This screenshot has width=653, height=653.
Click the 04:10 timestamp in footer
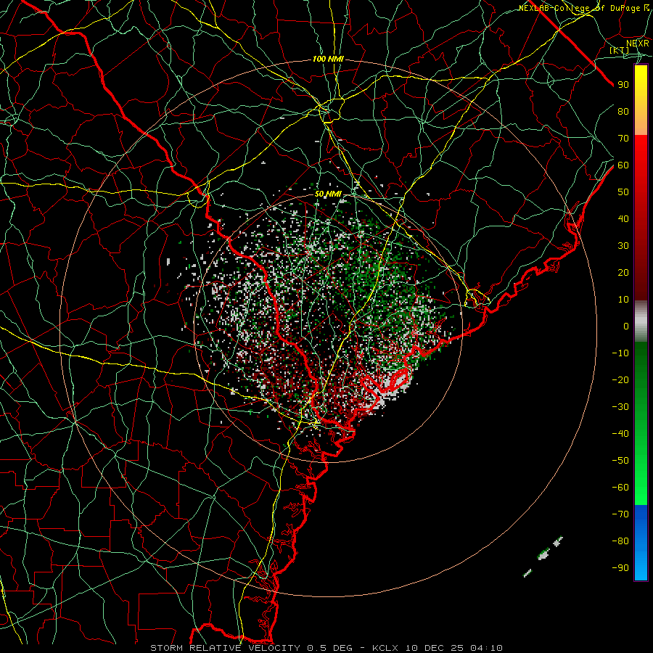487,648
